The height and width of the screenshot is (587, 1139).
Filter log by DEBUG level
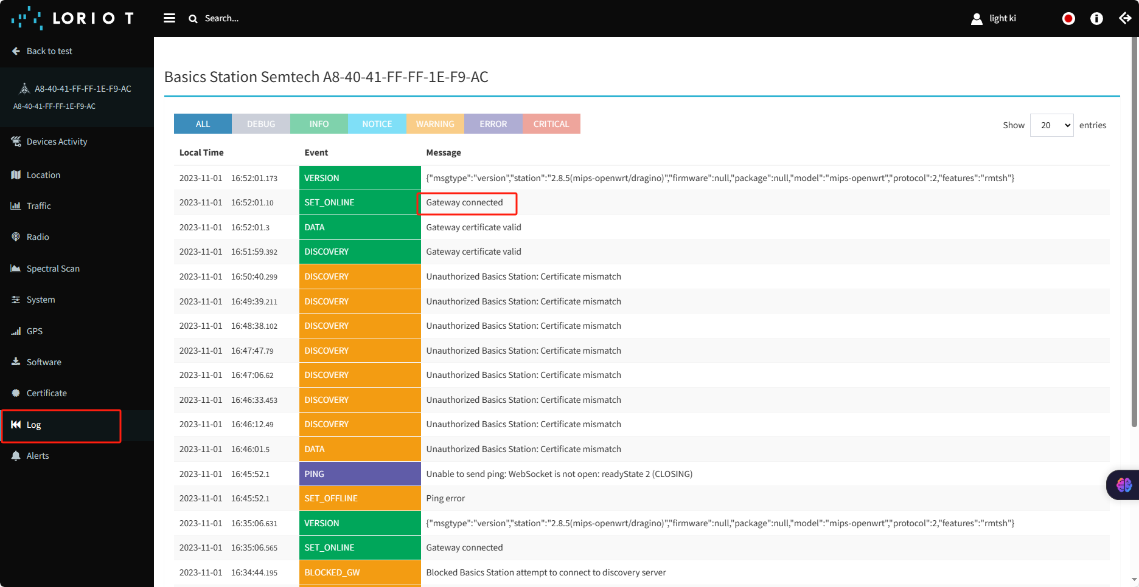pyautogui.click(x=261, y=124)
